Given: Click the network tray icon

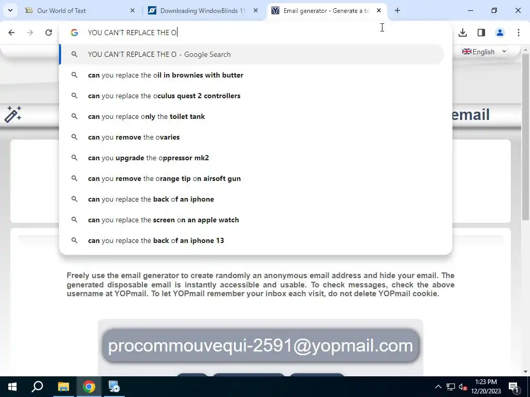Looking at the screenshot, I should coord(451,387).
